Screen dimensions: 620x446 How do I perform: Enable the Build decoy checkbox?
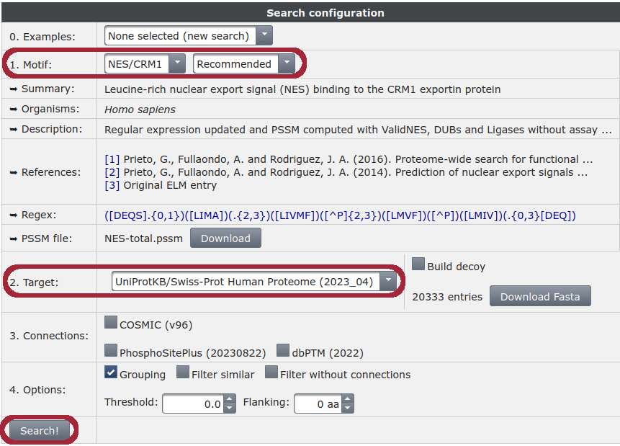[418, 264]
